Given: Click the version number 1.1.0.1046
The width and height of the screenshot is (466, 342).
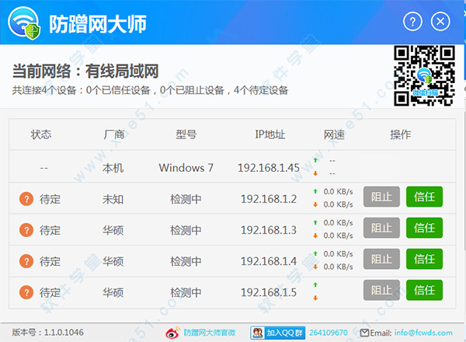Looking at the screenshot, I should tap(64, 333).
